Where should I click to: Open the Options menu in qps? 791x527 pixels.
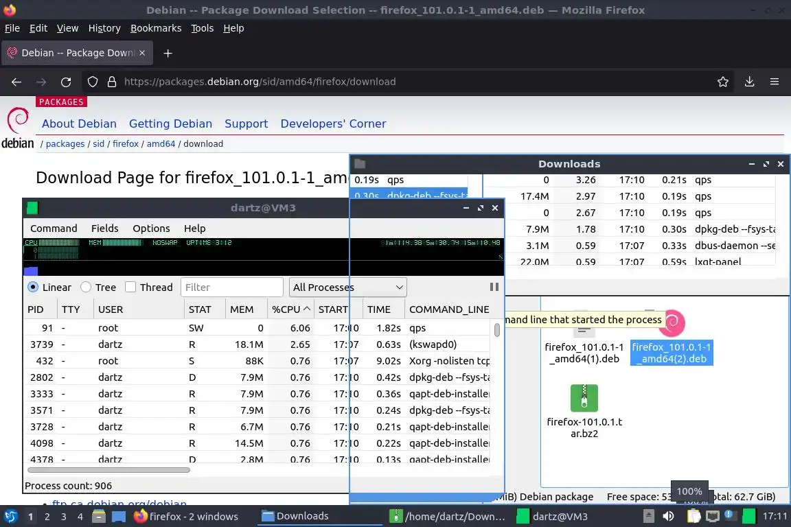click(x=151, y=229)
